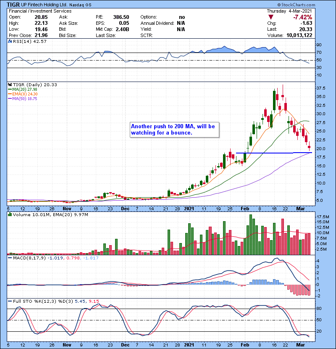Image resolution: width=336 pixels, height=349 pixels.
Task: Click the UP Fintech Holding Ltd. company name
Action: pyautogui.click(x=44, y=5)
